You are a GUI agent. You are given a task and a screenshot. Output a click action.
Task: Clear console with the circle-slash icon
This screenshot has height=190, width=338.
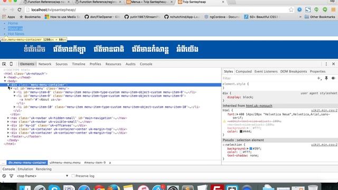click(x=4, y=176)
